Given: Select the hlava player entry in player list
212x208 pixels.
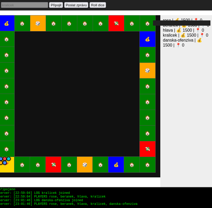Looking at the screenshot, I should (183, 30).
